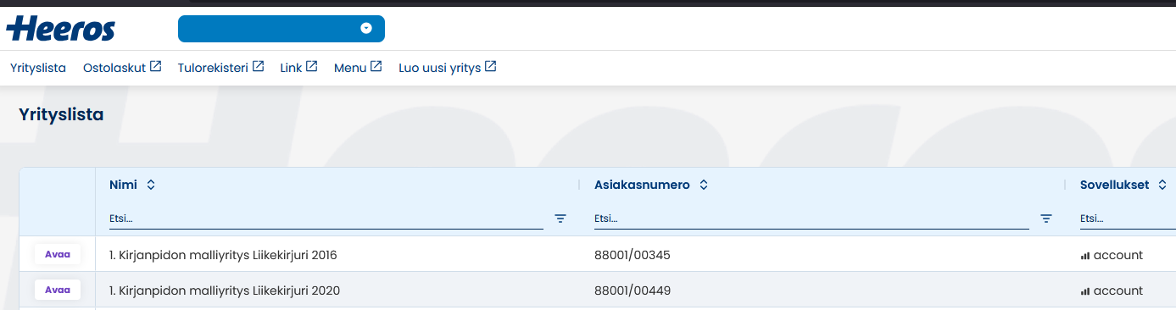Open the Yrityslista menu item
Screen dimensions: 1176x310
click(x=38, y=68)
